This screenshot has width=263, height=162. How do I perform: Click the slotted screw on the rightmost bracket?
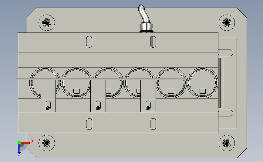coord(148,108)
